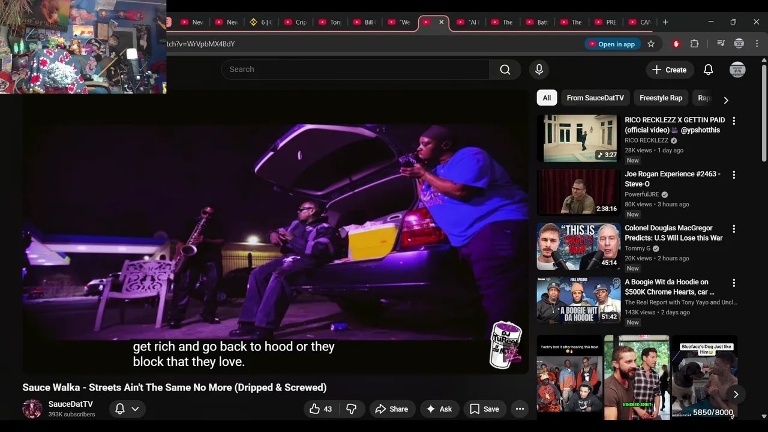This screenshot has height=432, width=768.
Task: Click the video title Sauce Walka text
Action: click(x=175, y=388)
